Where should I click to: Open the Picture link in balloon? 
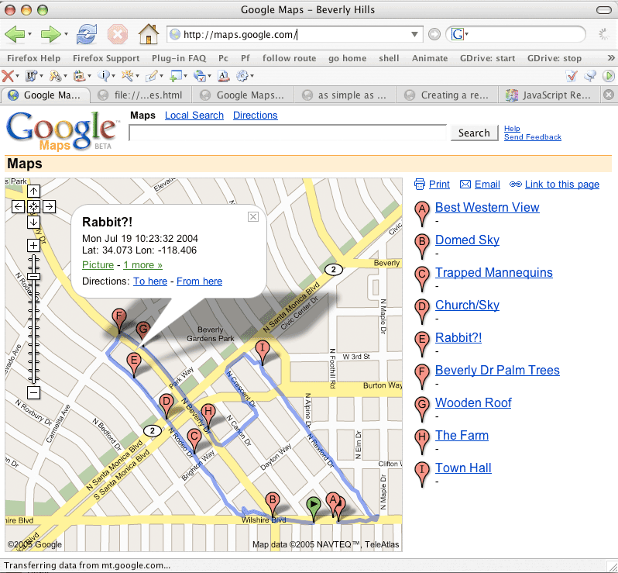tap(98, 265)
